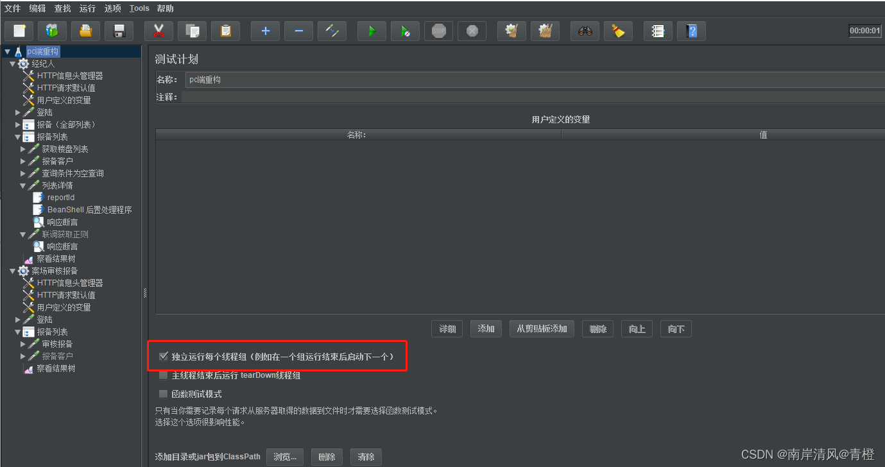Click the 清除 classpath button

click(366, 457)
